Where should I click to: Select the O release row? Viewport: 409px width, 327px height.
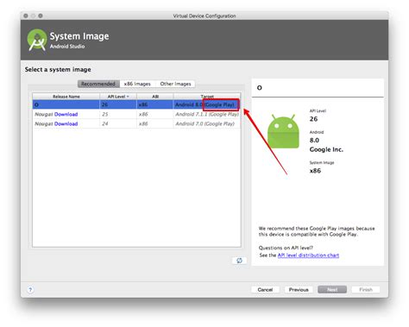tap(136, 104)
